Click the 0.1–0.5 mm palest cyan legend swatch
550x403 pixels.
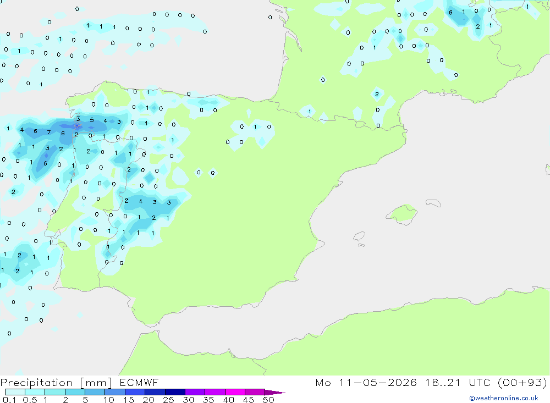[15, 392]
